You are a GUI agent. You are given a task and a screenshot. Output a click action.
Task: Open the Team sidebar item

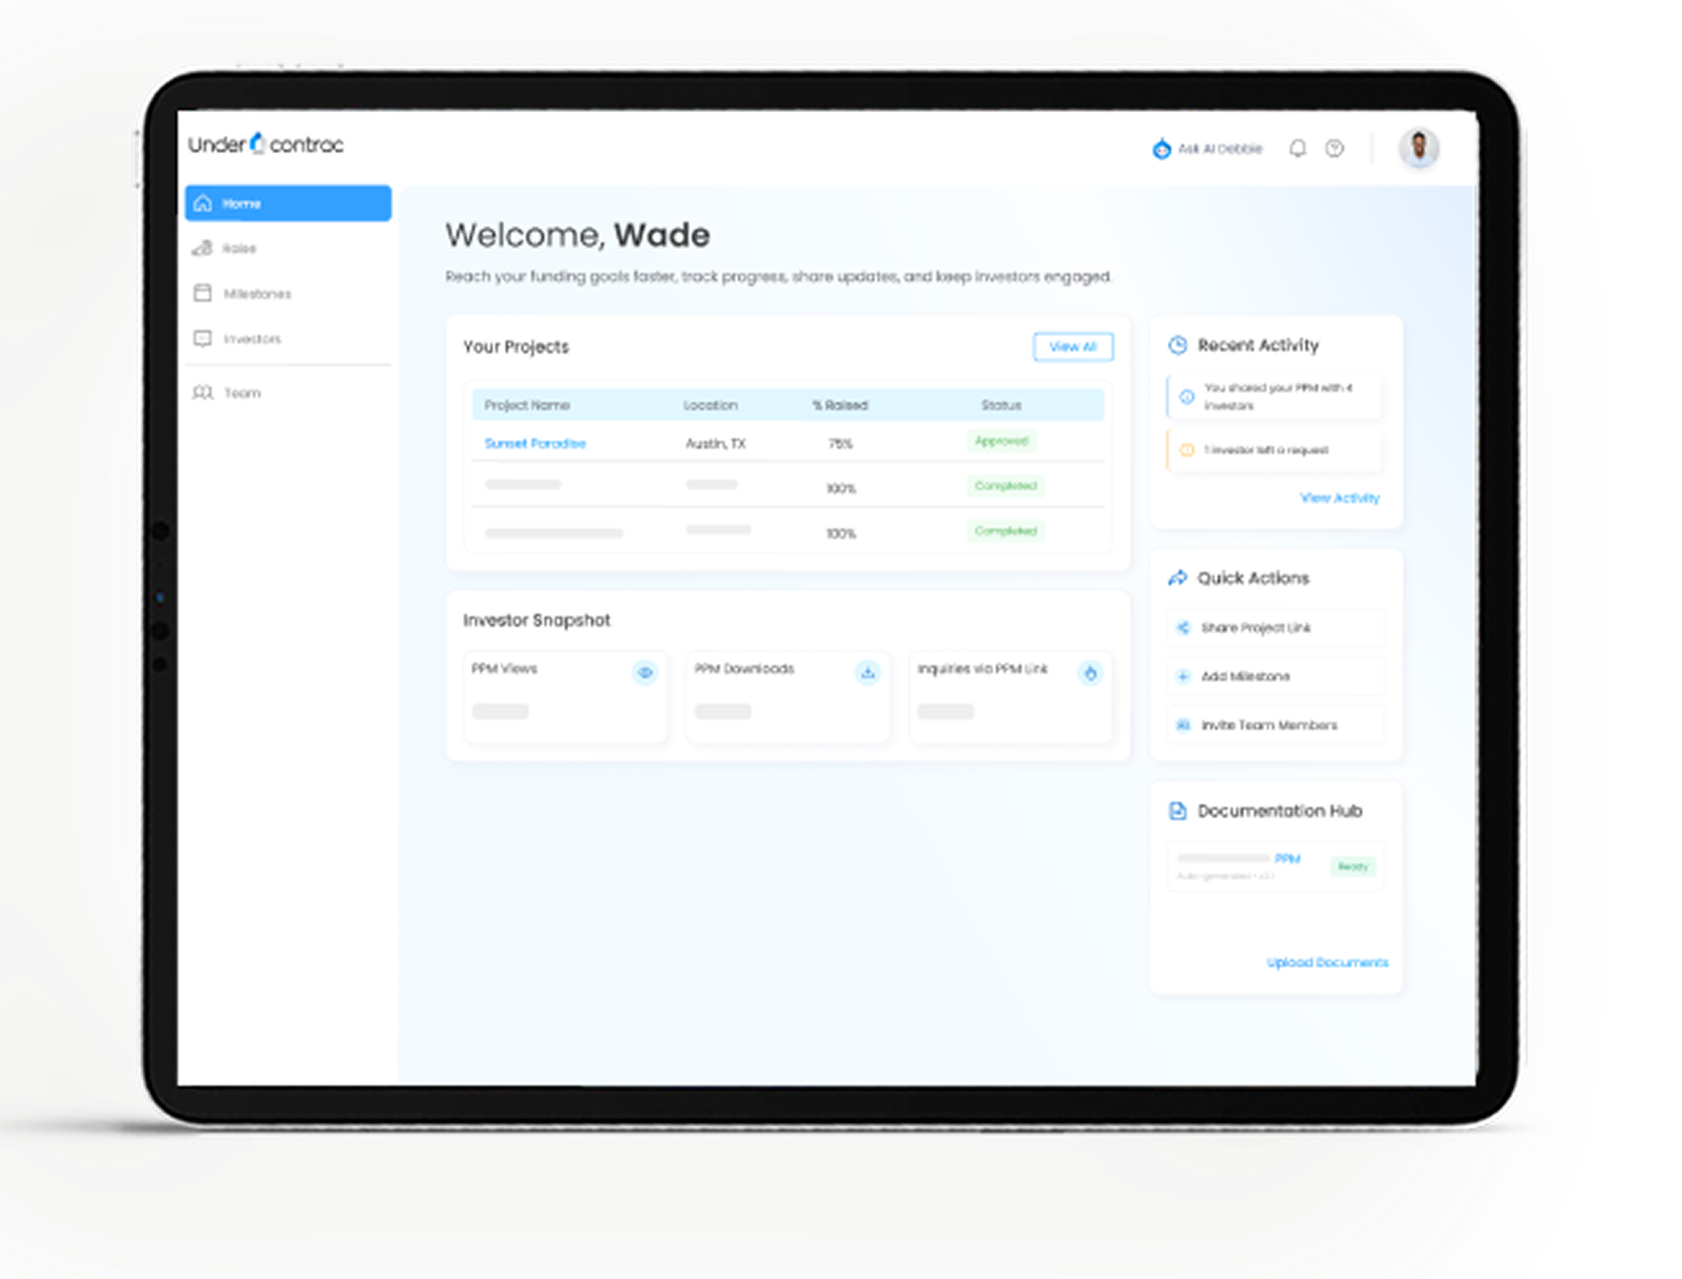click(x=241, y=393)
